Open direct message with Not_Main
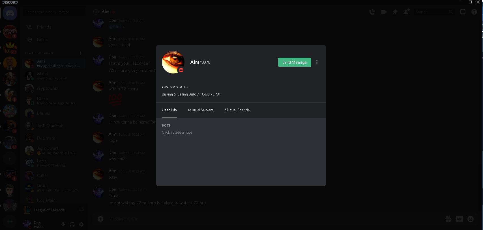The image size is (483, 230). [x=54, y=200]
